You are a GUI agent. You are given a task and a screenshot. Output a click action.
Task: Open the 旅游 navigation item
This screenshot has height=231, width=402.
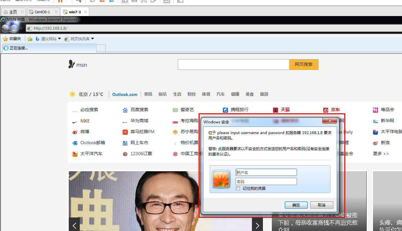pos(264,94)
